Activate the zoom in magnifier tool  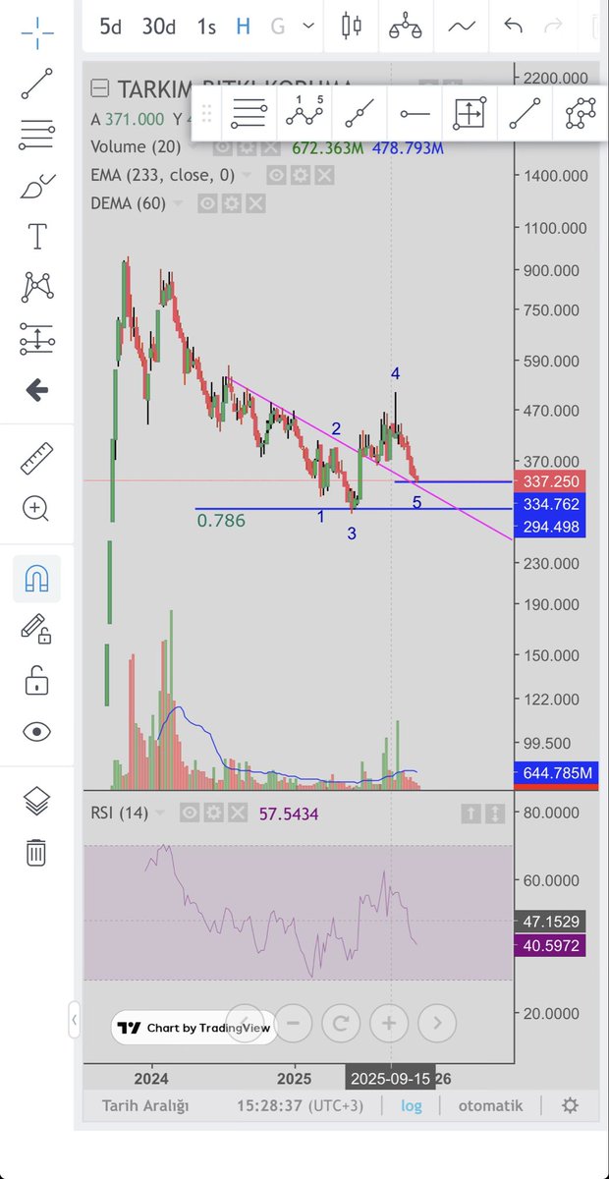pyautogui.click(x=36, y=508)
